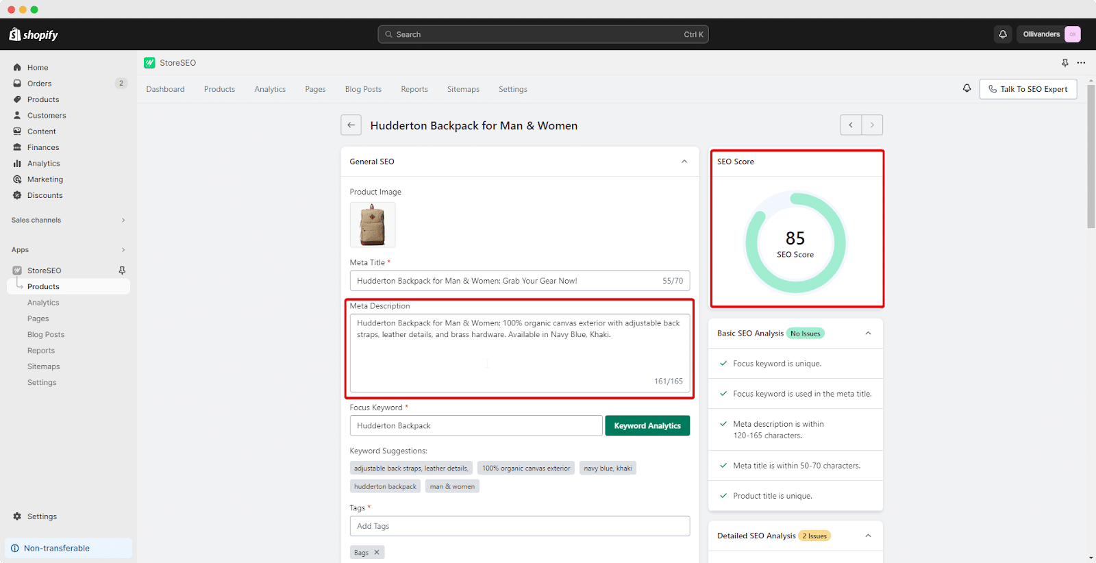The image size is (1096, 563).
Task: Go back using the left arrow button
Action: point(351,125)
